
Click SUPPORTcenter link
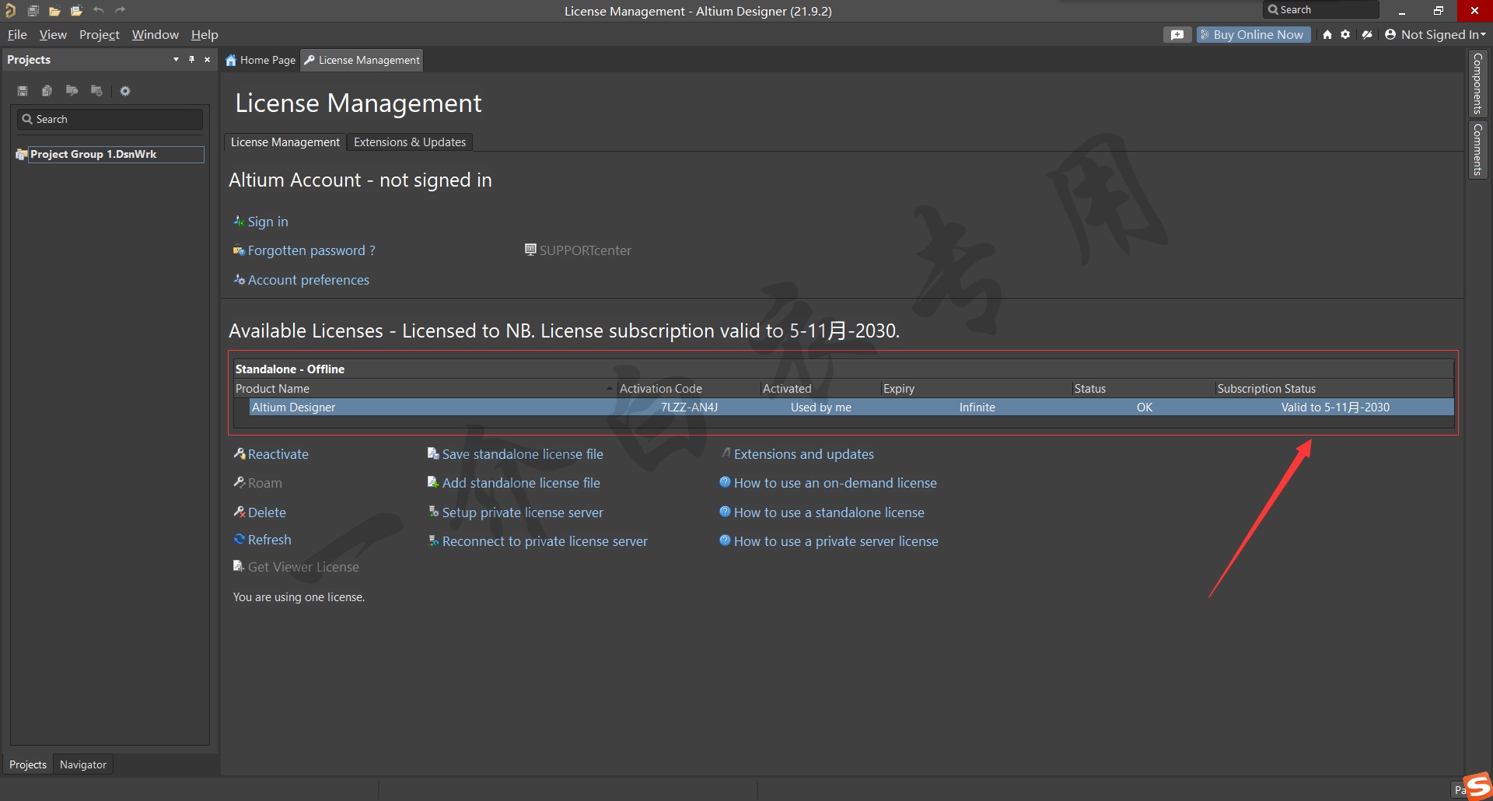(x=585, y=250)
